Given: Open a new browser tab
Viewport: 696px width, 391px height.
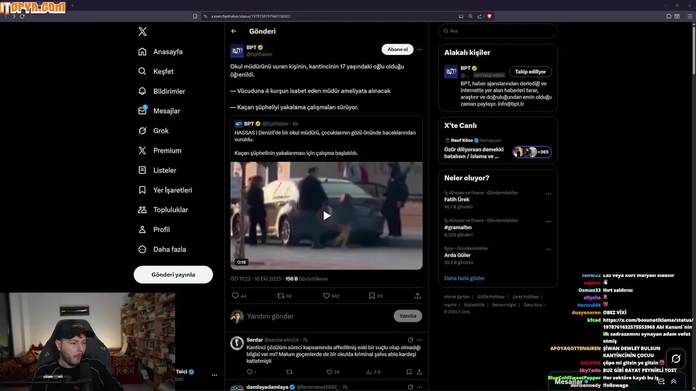Looking at the screenshot, I should pyautogui.click(x=72, y=5).
